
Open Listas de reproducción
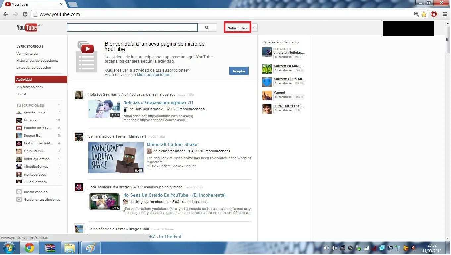coord(34,68)
